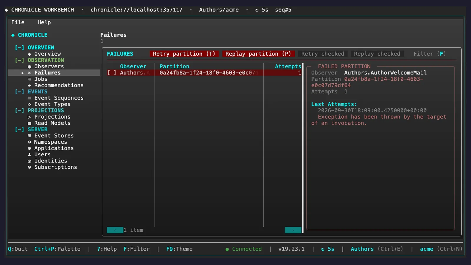Open Event Sequences in the sidebar
Image resolution: width=471 pixels, height=265 pixels.
pos(59,98)
